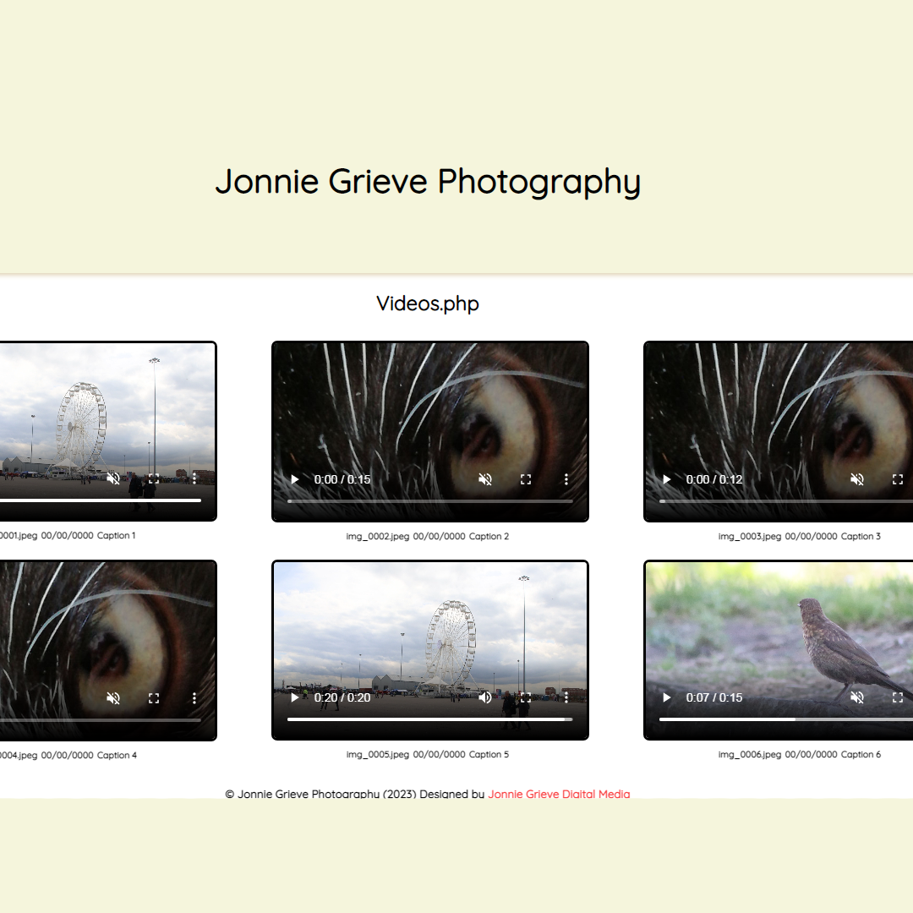Click the Jonnie Grieve Photography site title
Image resolution: width=913 pixels, height=913 pixels.
pyautogui.click(x=428, y=181)
